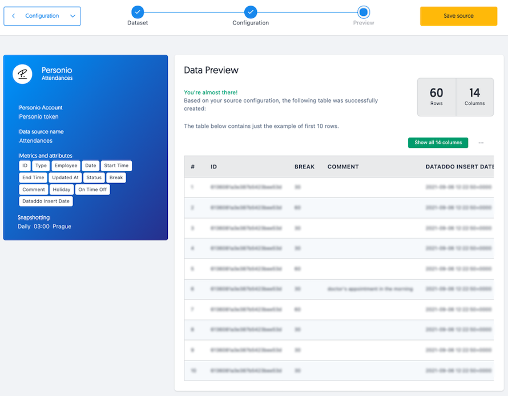Image resolution: width=508 pixels, height=396 pixels.
Task: Click the Dataddo Insert Date attribute tag
Action: 46,201
